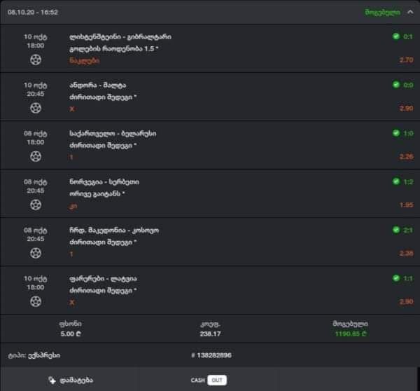The width and height of the screenshot is (420, 391).
Task: Click green checkmark beside 1:2 score
Action: [x=396, y=181]
